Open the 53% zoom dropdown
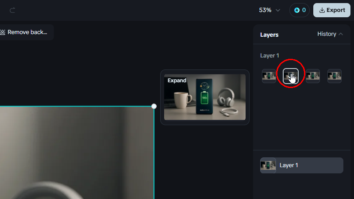This screenshot has height=199, width=354. [x=269, y=10]
